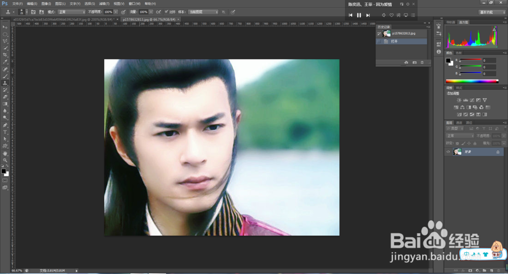This screenshot has height=274, width=508.
Task: Select the Hand tool
Action: (x=5, y=153)
